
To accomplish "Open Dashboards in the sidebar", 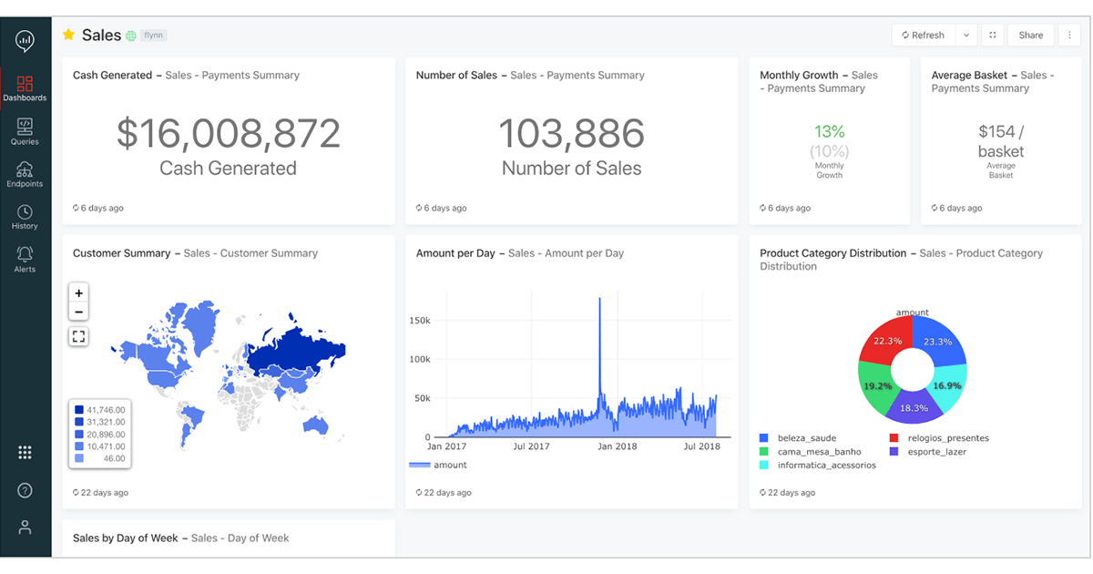I will coord(25,88).
